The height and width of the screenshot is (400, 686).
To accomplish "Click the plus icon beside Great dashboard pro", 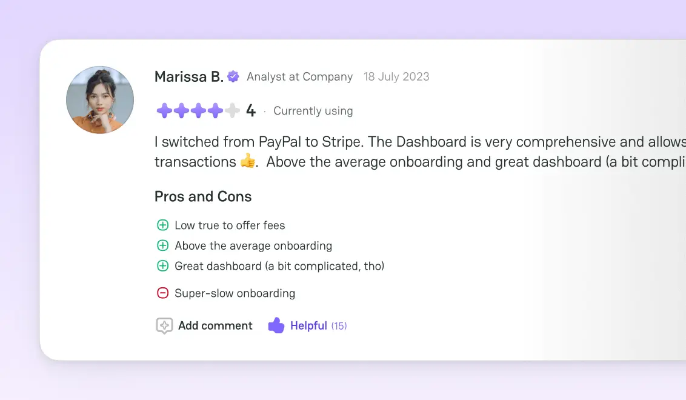I will pyautogui.click(x=162, y=265).
